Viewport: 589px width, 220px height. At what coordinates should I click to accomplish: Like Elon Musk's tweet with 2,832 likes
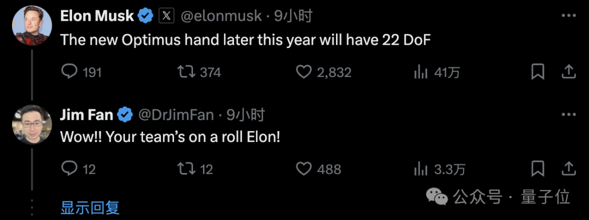pos(303,72)
